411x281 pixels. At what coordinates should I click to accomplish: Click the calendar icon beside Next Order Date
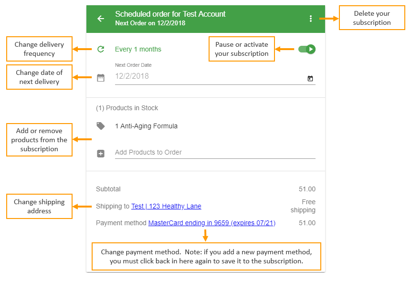point(101,78)
